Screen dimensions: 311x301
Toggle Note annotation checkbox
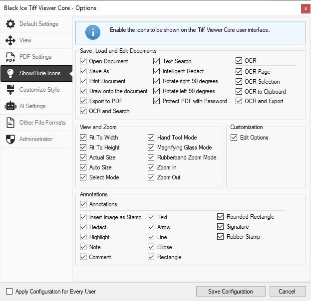(x=83, y=247)
